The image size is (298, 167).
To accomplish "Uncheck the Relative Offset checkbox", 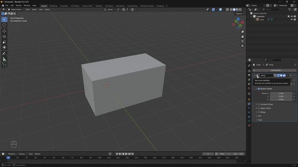I will 259,89.
